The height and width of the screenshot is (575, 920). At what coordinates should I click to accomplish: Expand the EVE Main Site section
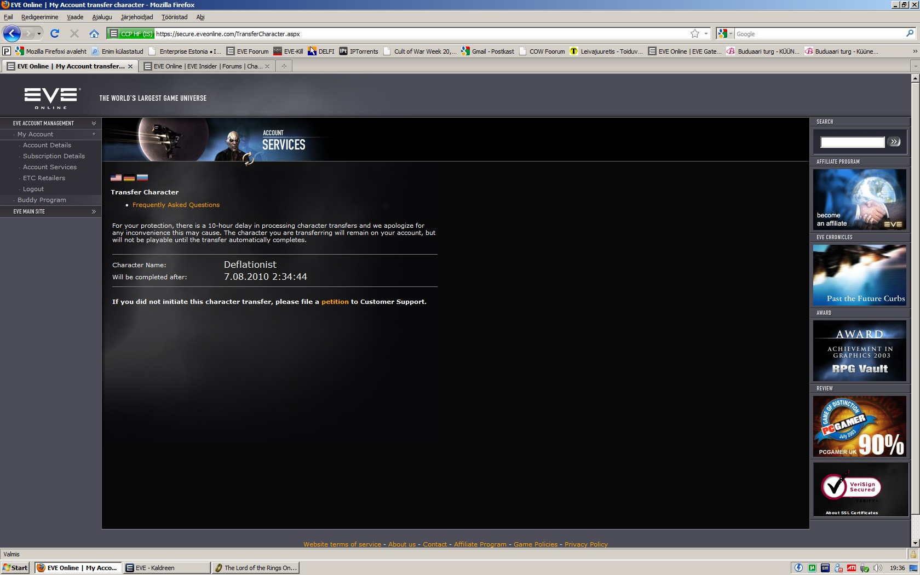(x=94, y=211)
